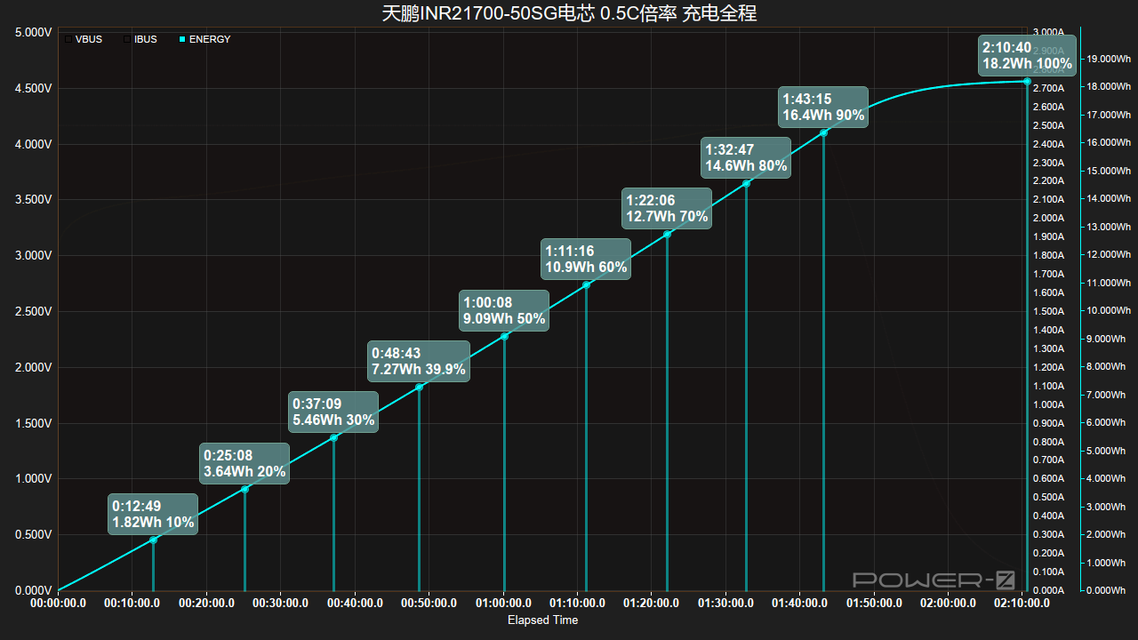This screenshot has height=640, width=1138.
Task: Click the chart title about INR21700-50SG
Action: point(569,13)
